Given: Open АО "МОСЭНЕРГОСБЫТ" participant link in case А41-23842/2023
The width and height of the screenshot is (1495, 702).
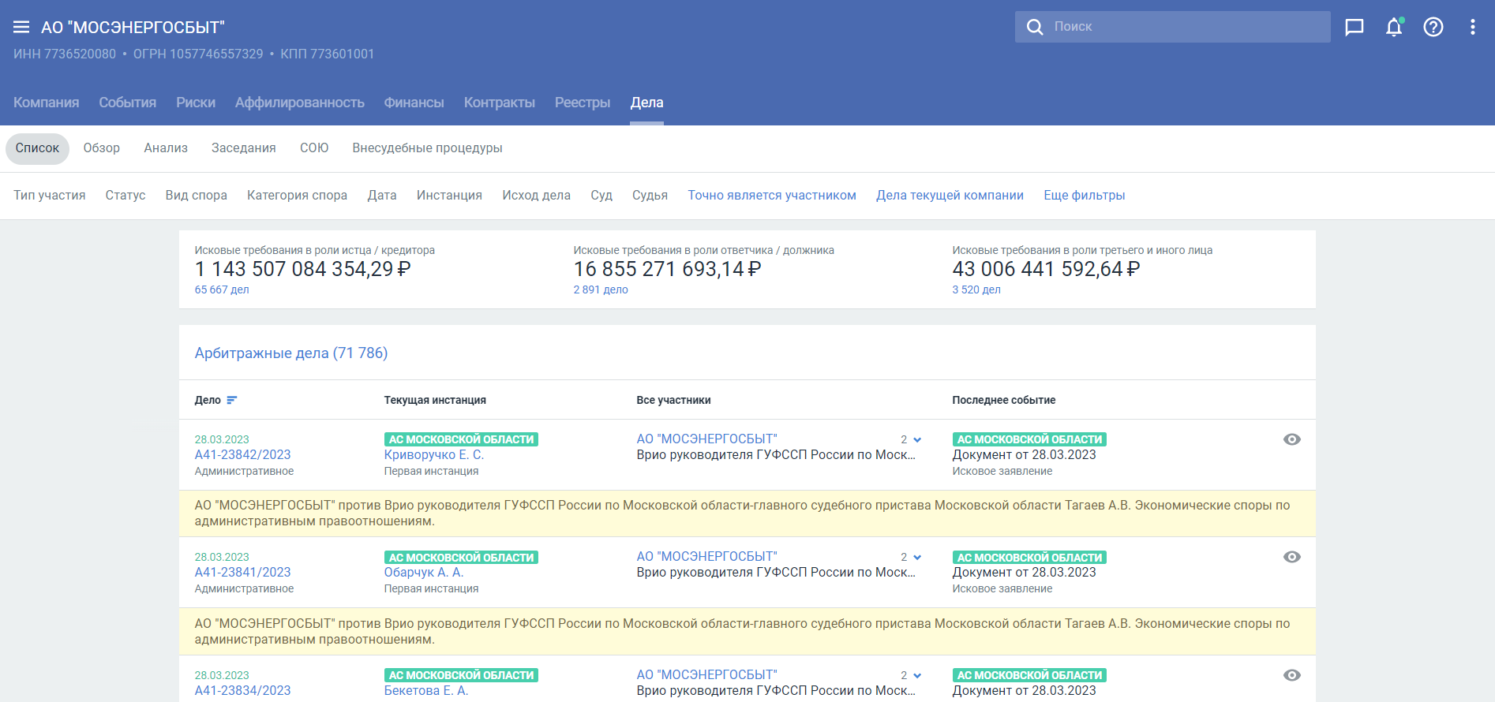Looking at the screenshot, I should click(x=707, y=439).
